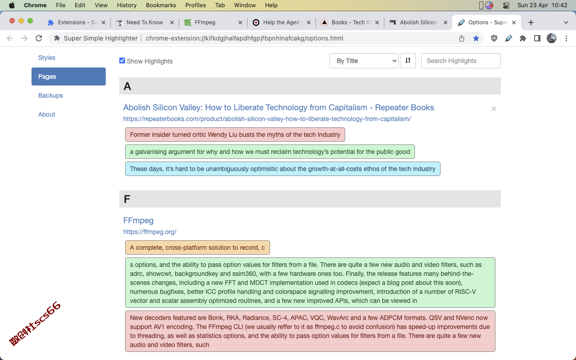Select orange highlight 'A complete, cross-platform solution'

[x=198, y=247]
